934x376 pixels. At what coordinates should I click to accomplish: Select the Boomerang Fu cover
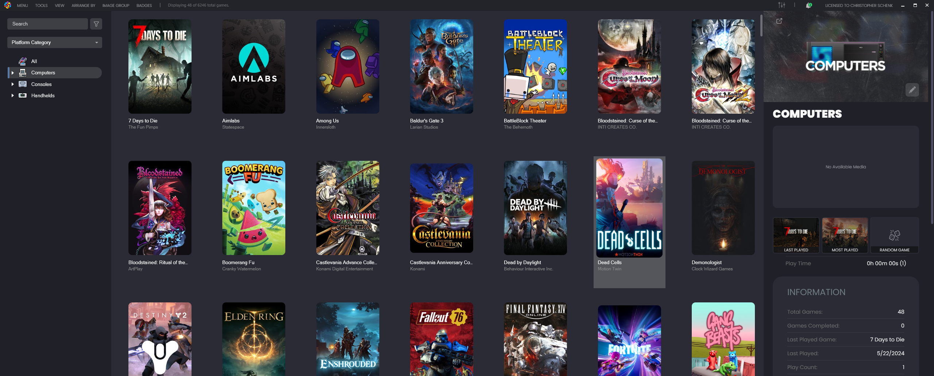[x=254, y=208]
